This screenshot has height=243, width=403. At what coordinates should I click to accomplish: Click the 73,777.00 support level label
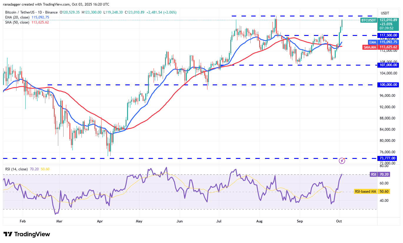[388, 158]
